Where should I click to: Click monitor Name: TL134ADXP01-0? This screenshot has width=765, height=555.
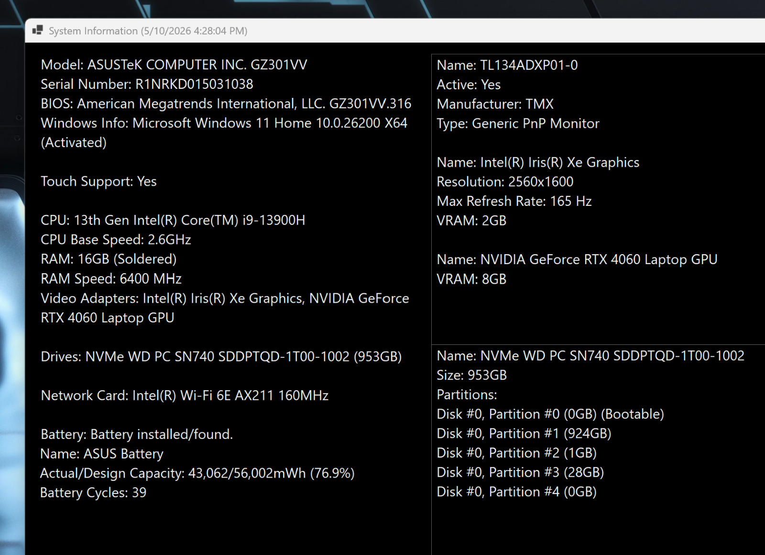[x=507, y=65]
